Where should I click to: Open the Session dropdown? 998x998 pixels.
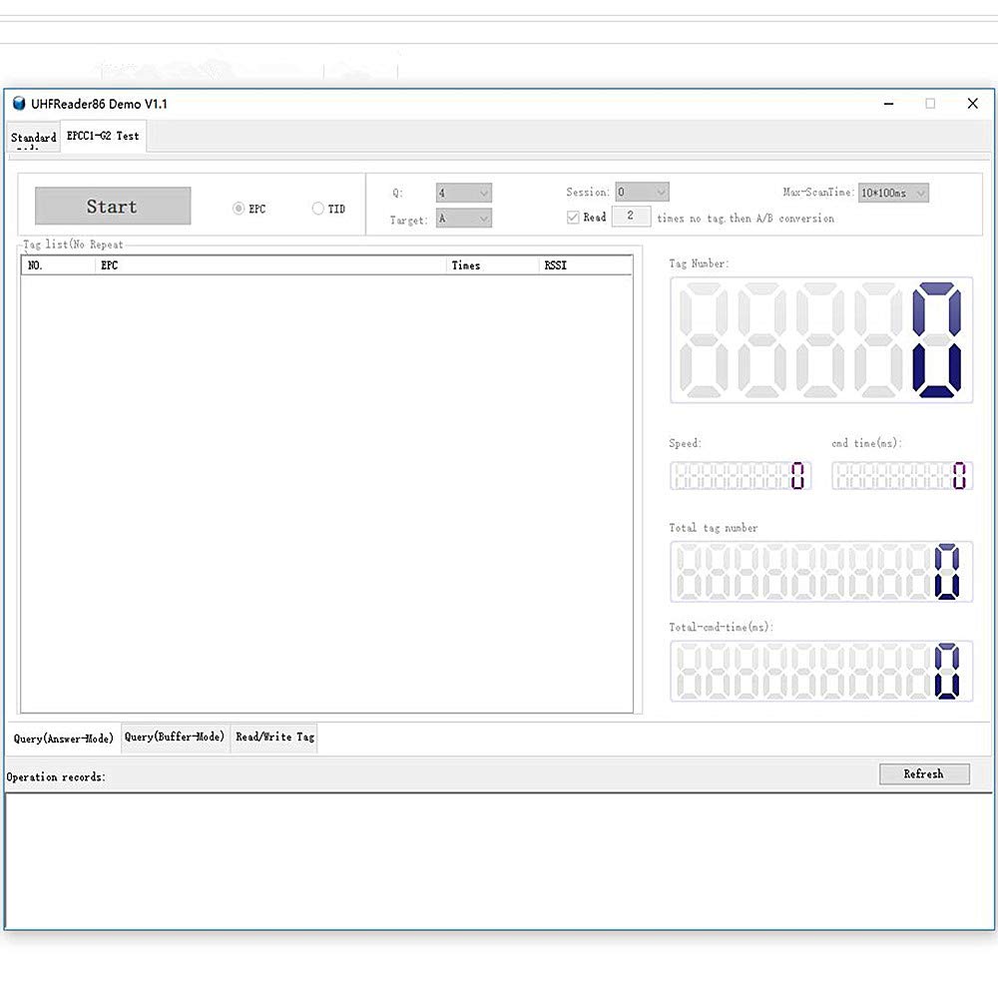click(x=642, y=192)
